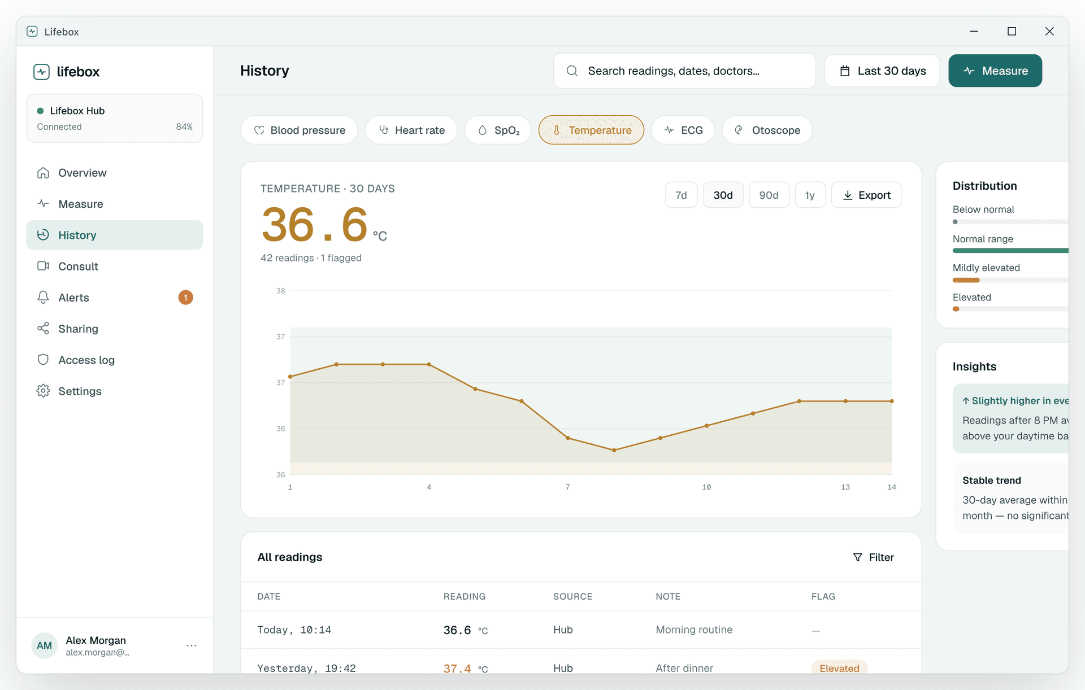The image size is (1085, 690).
Task: Switch to the Blood pressure tab
Action: [300, 130]
